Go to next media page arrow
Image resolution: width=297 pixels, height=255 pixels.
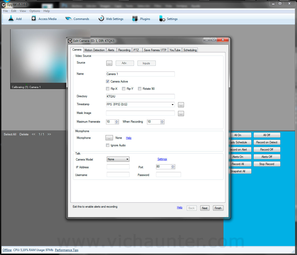point(49,134)
